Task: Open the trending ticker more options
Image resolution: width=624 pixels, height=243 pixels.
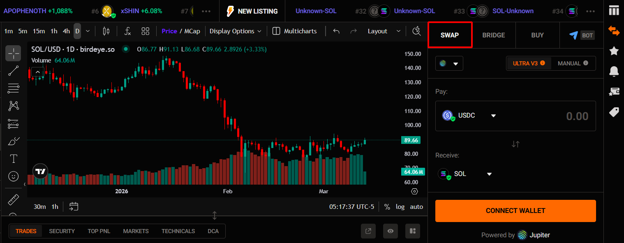Action: [206, 11]
